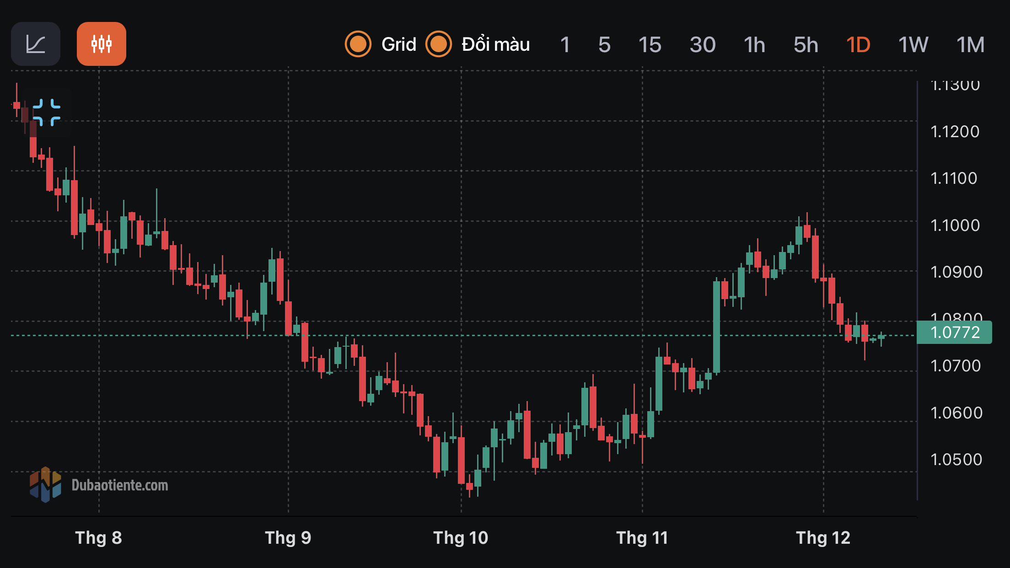Screen dimensions: 1010x568
Task: Switch to 15 minute timeframe
Action: click(650, 45)
